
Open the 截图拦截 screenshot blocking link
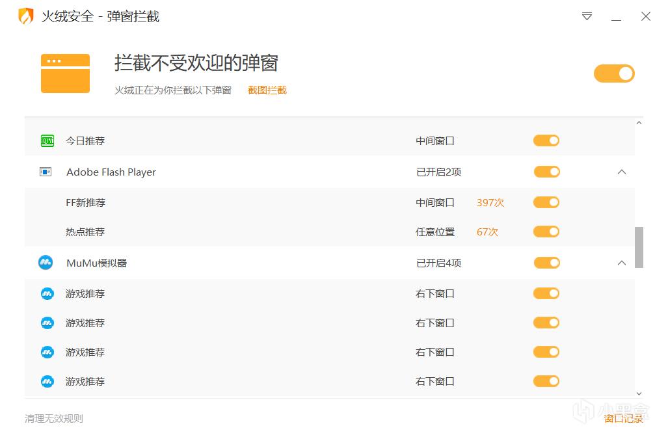[267, 90]
